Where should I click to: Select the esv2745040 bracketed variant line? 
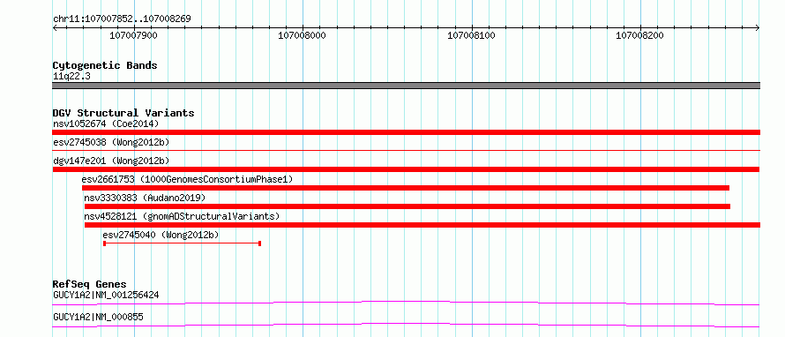point(183,243)
